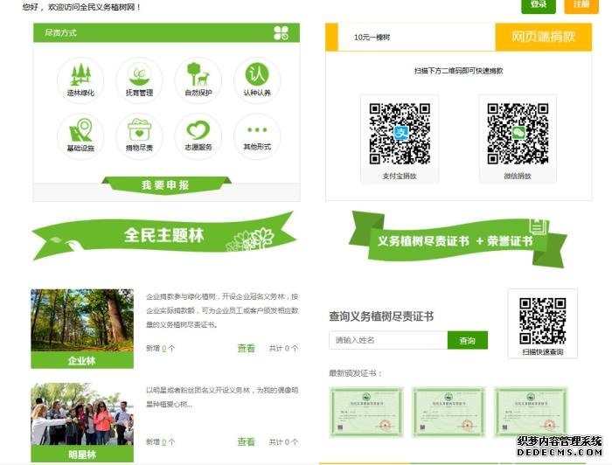Viewport: 612px width, 465px height.
Task: Open the middle certificate thumbnail
Action: (449, 412)
